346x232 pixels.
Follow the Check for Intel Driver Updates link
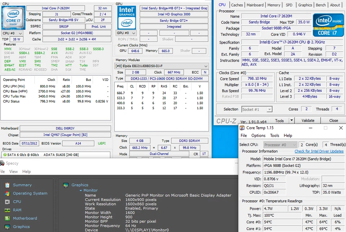coord(319,151)
